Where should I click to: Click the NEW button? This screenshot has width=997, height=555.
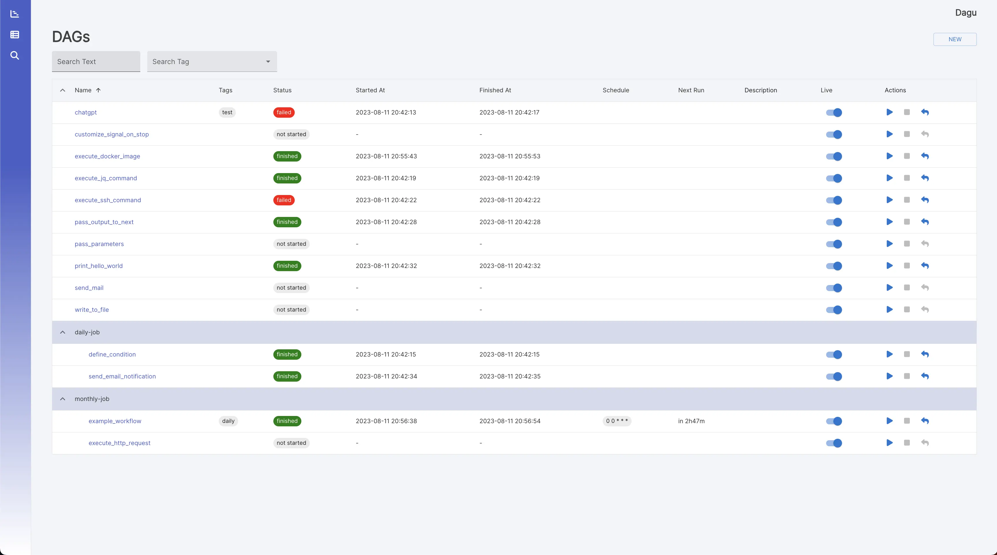pyautogui.click(x=955, y=40)
